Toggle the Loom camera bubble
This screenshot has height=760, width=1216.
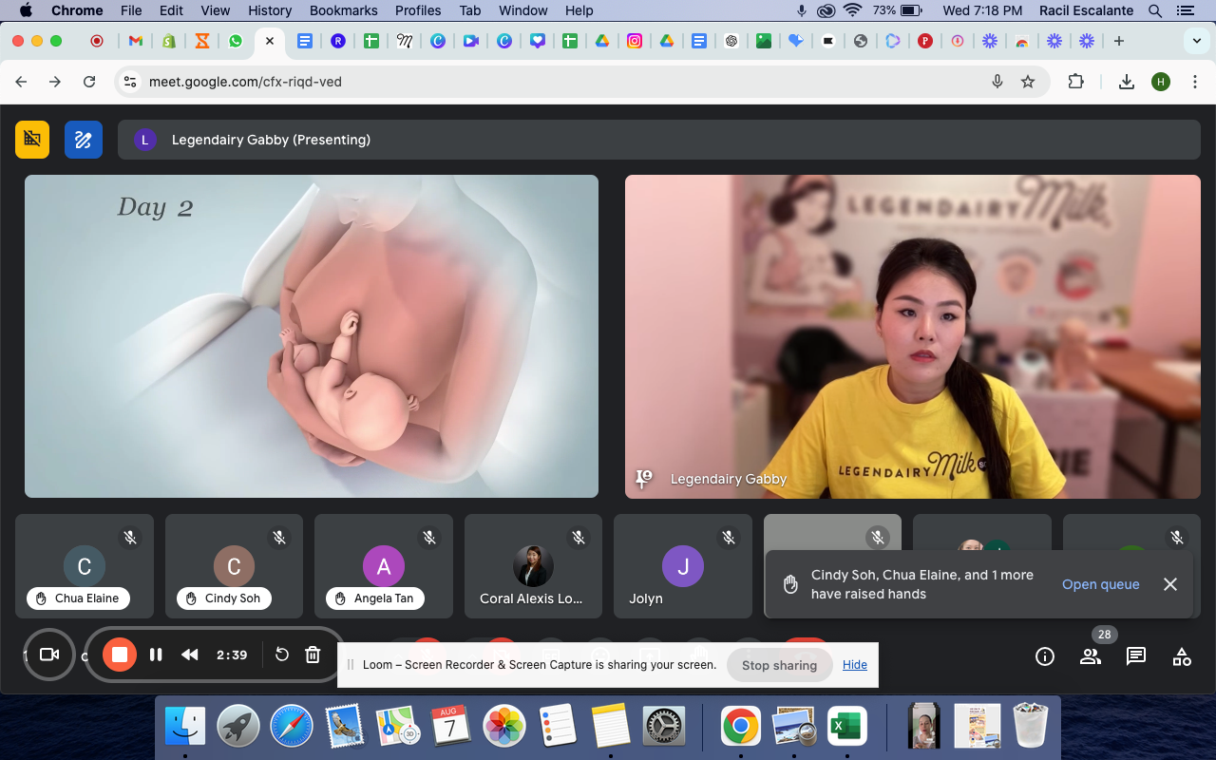click(49, 655)
